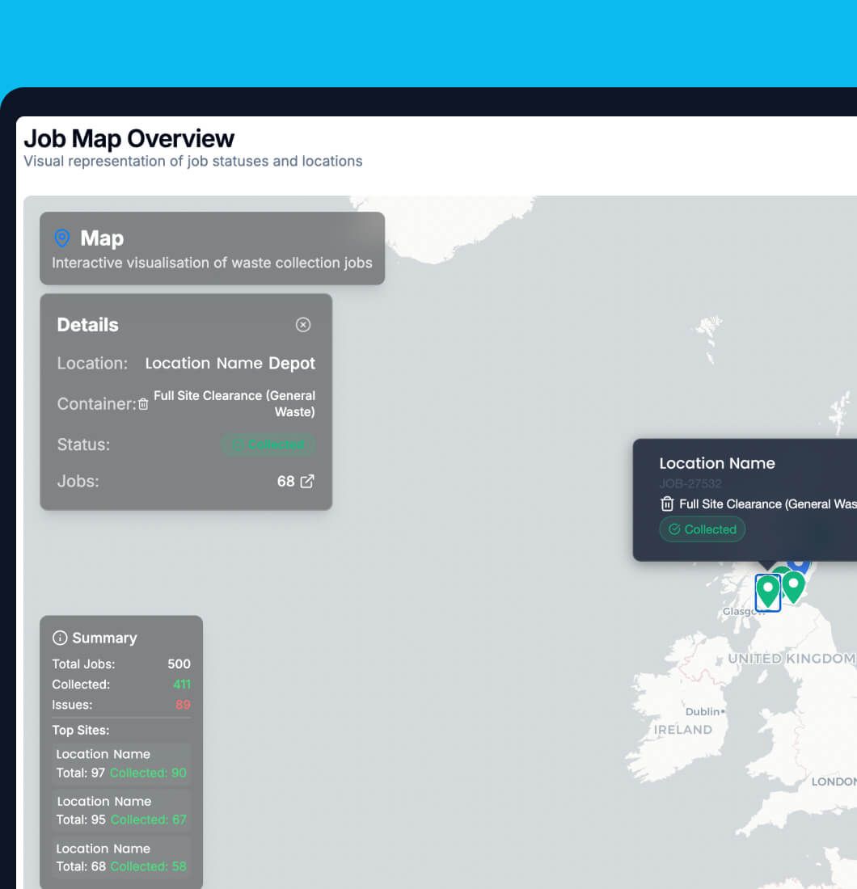
Task: Click the trash icon in the map popup
Action: (667, 504)
